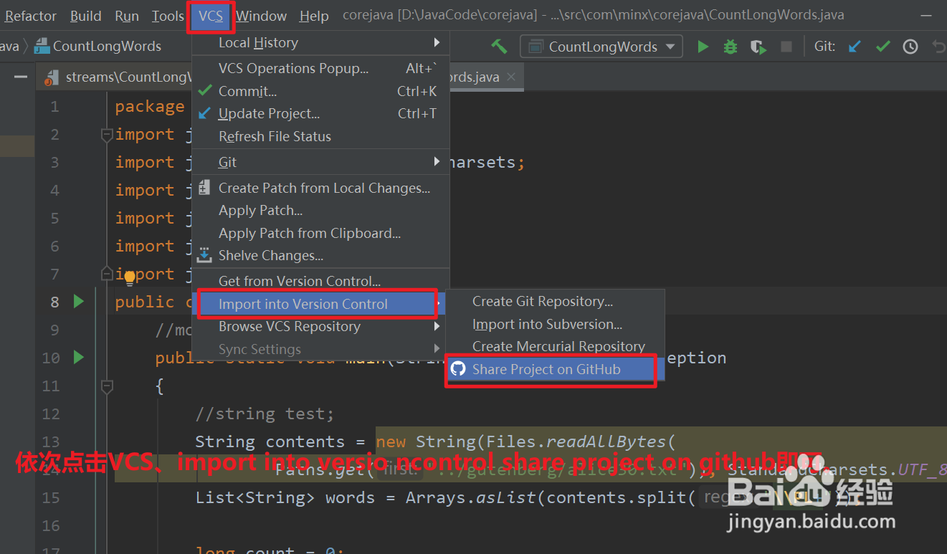Open the CountLongWords run configuration dropdown
Image resolution: width=947 pixels, height=554 pixels.
[601, 47]
